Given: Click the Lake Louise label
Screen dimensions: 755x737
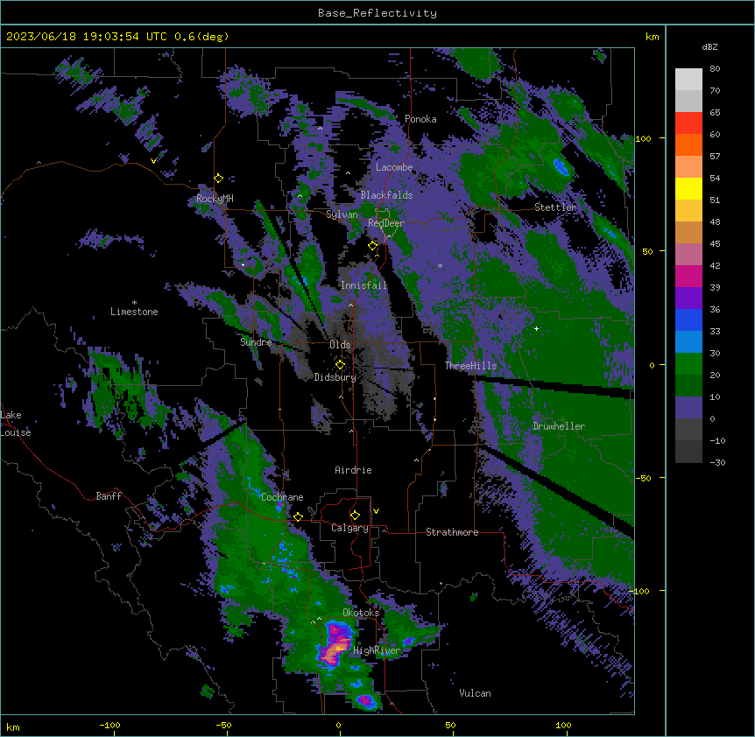Looking at the screenshot, I should [x=16, y=424].
